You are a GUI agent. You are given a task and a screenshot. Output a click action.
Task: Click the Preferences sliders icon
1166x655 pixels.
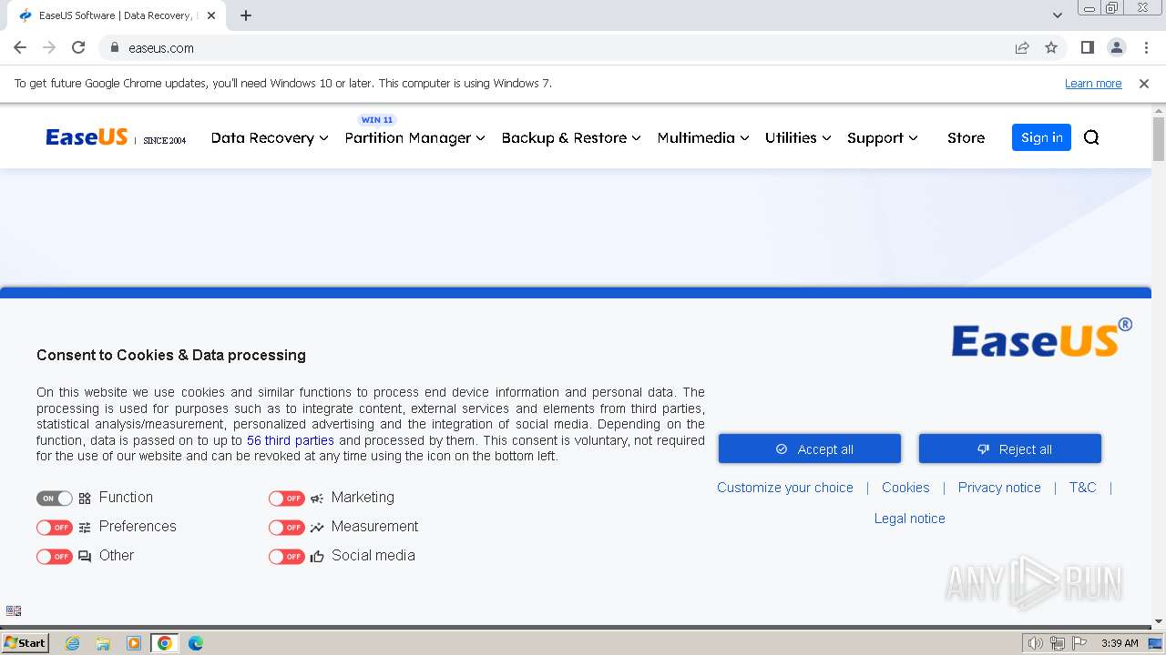pyautogui.click(x=85, y=528)
